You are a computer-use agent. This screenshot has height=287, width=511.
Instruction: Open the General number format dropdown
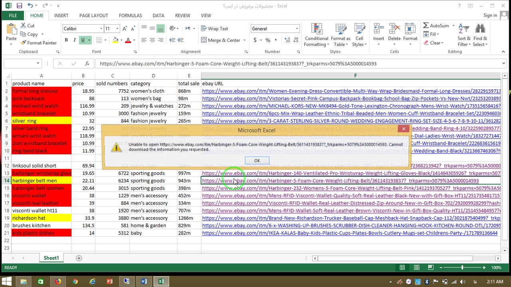point(297,29)
